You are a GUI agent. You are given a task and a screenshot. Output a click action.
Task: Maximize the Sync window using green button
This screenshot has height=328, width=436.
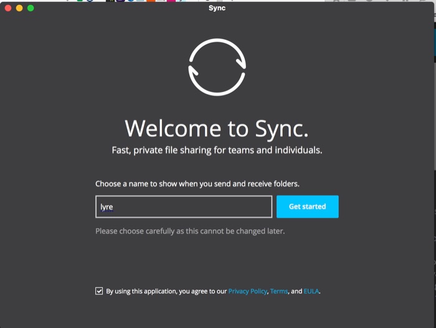click(31, 8)
